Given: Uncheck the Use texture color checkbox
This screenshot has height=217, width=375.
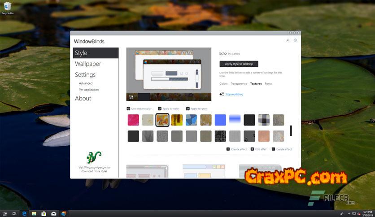Looking at the screenshot, I should tap(129, 108).
